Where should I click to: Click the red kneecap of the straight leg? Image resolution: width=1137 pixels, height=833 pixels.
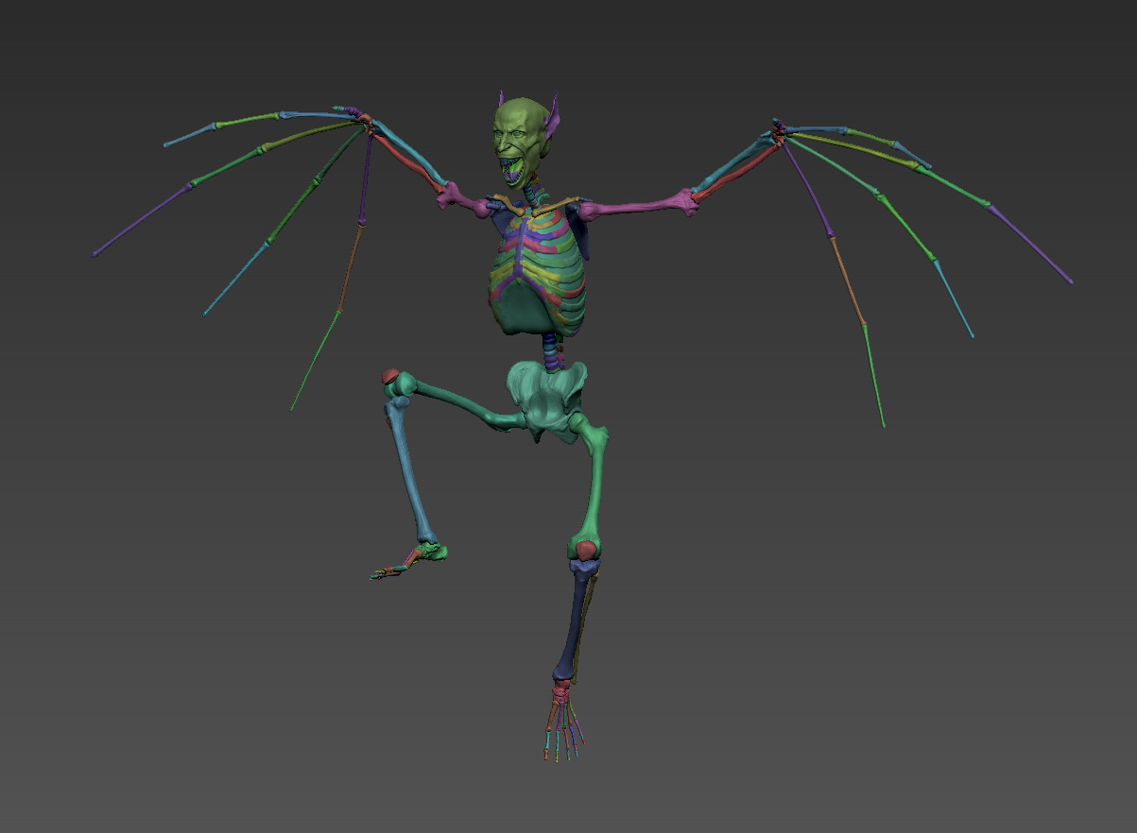coord(586,549)
